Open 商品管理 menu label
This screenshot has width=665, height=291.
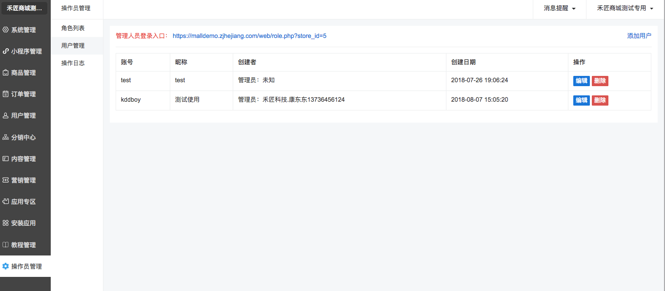click(x=23, y=73)
